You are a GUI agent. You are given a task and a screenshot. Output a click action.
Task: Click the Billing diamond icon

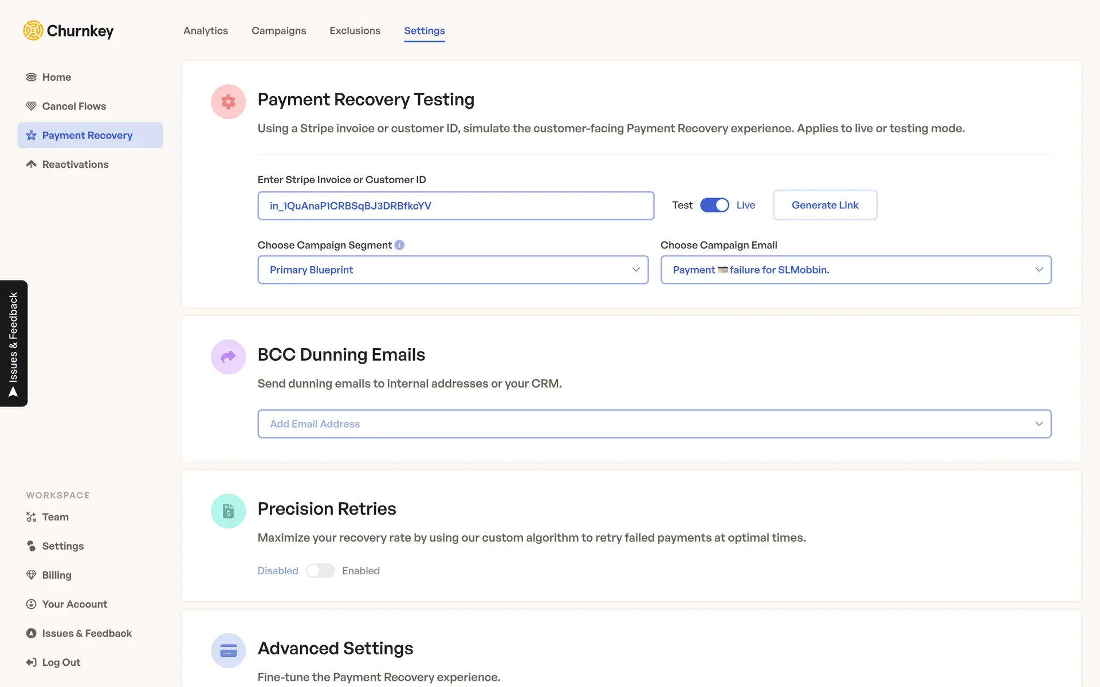(x=32, y=575)
